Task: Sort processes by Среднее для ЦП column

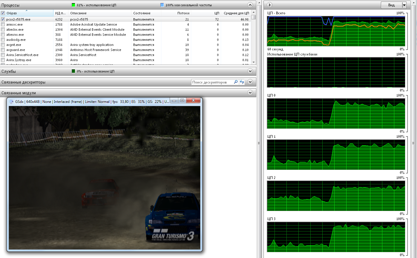Action: tap(236, 13)
